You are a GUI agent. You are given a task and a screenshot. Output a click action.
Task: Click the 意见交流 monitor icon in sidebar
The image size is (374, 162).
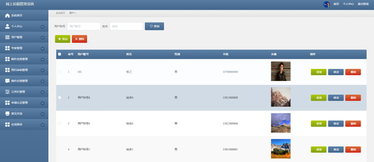(7, 114)
